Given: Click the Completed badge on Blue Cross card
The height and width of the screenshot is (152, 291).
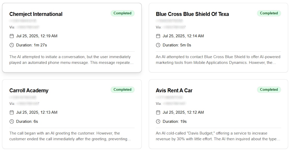Looking at the screenshot, I should coord(269,13).
